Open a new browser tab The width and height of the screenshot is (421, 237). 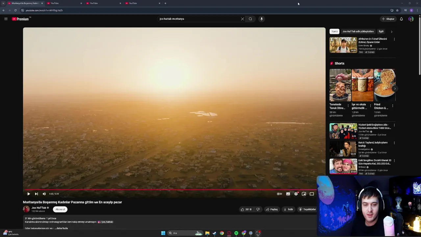[x=165, y=3]
